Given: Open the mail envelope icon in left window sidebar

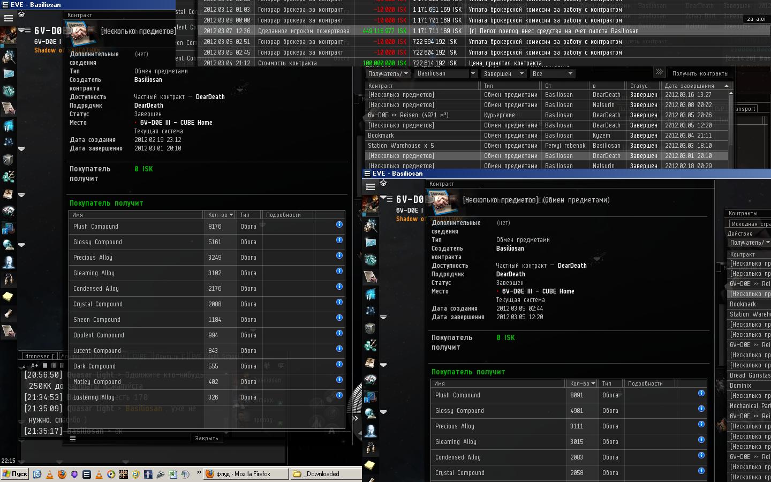Looking at the screenshot, I should tap(9, 74).
